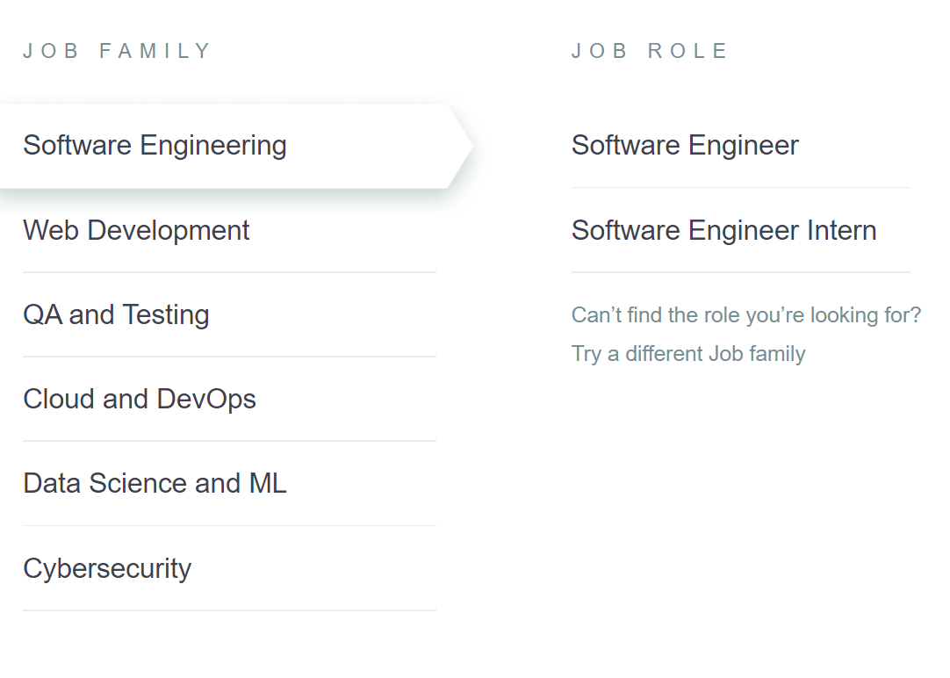Click the JOB FAMILY column heading
This screenshot has height=678, width=950.
118,52
